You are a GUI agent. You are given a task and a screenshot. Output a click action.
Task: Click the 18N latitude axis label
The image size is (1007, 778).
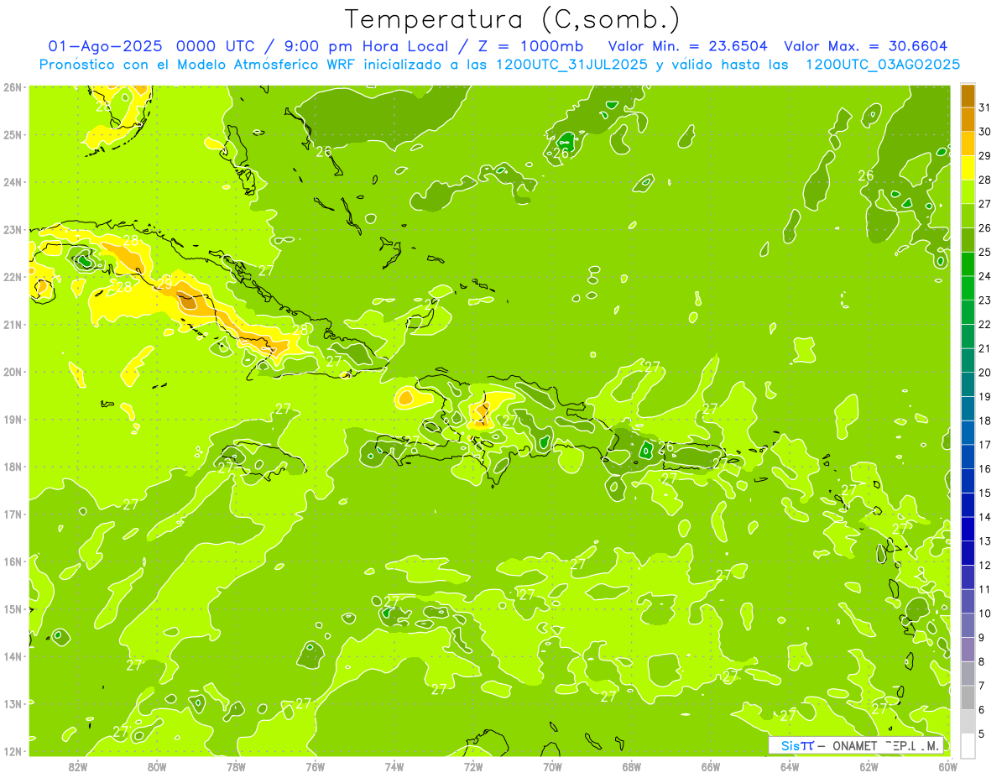(12, 467)
